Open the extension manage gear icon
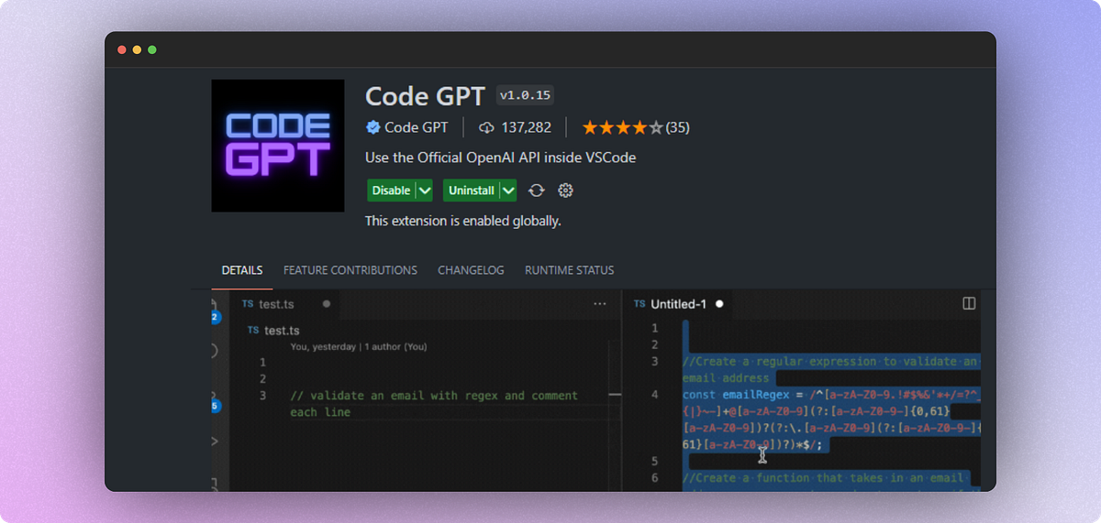The image size is (1101, 523). [566, 191]
